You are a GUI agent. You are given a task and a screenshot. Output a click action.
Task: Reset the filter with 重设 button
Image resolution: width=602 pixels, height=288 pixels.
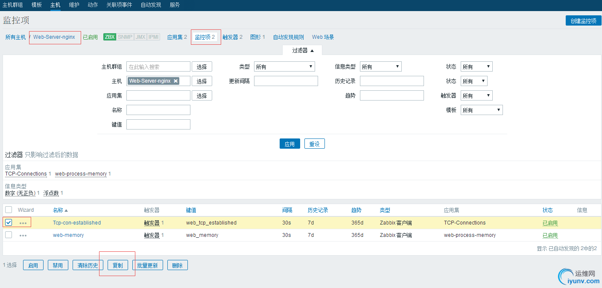pyautogui.click(x=315, y=144)
